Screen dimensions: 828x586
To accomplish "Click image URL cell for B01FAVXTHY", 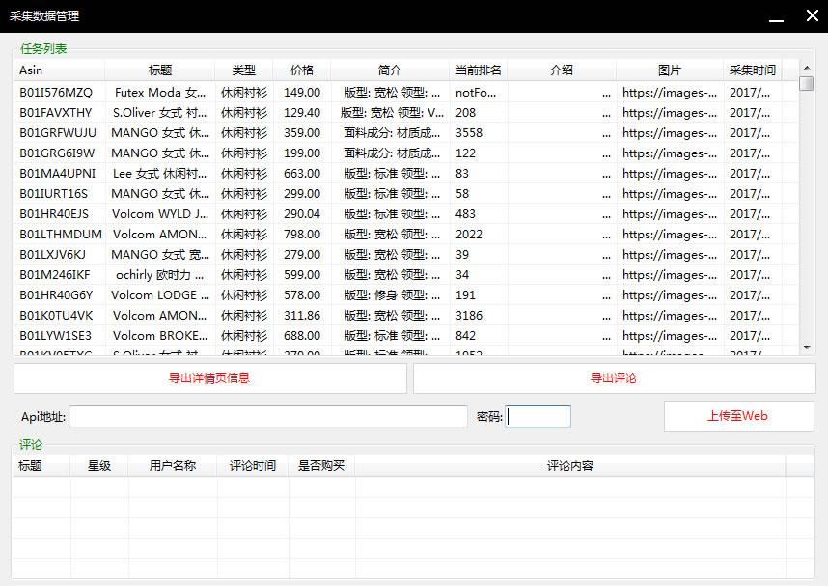I will coord(669,113).
